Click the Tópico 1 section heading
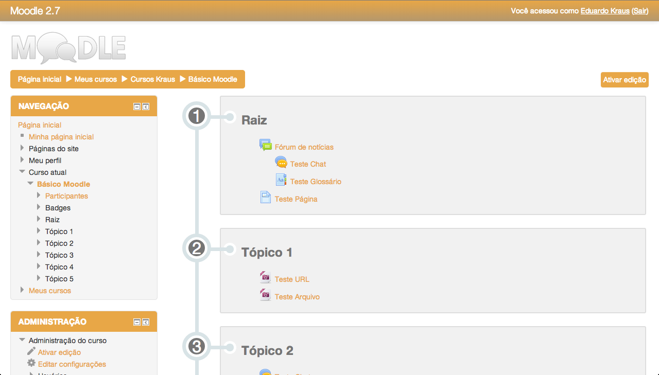Screen dimensions: 659x375 pos(267,252)
